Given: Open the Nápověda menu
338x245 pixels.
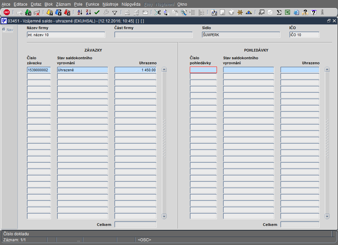Looking at the screenshot, I should pos(131,4).
